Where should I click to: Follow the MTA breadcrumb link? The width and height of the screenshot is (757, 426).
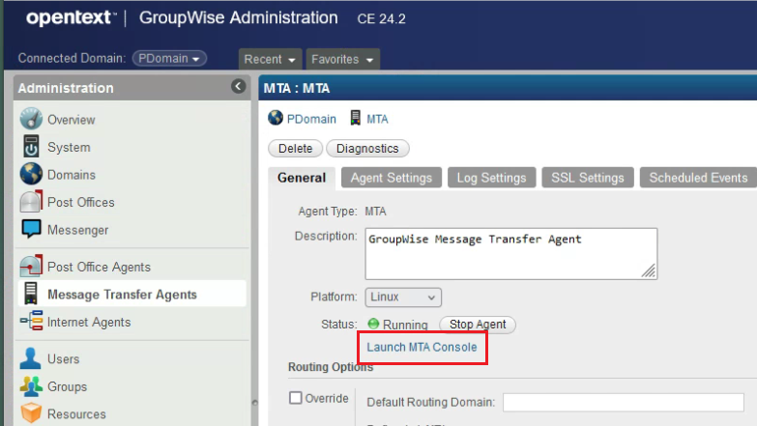377,119
